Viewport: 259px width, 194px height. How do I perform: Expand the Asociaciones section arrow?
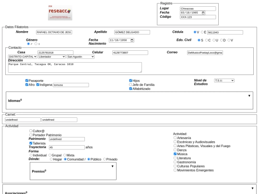click(253, 188)
